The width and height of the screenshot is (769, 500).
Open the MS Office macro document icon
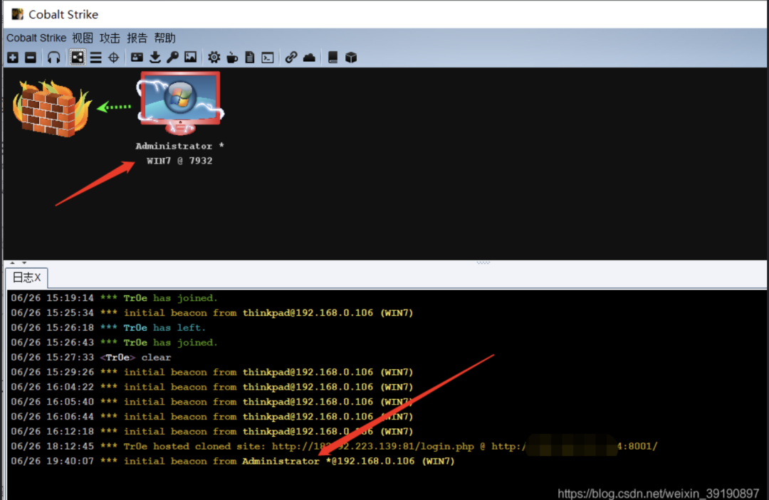[250, 58]
